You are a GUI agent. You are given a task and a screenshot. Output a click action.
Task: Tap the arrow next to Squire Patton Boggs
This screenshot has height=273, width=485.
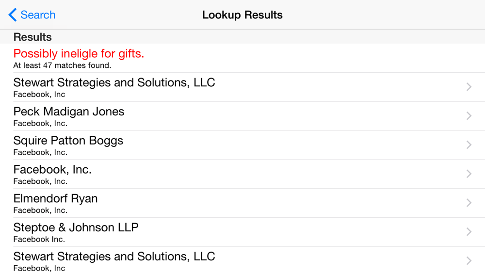point(469,145)
